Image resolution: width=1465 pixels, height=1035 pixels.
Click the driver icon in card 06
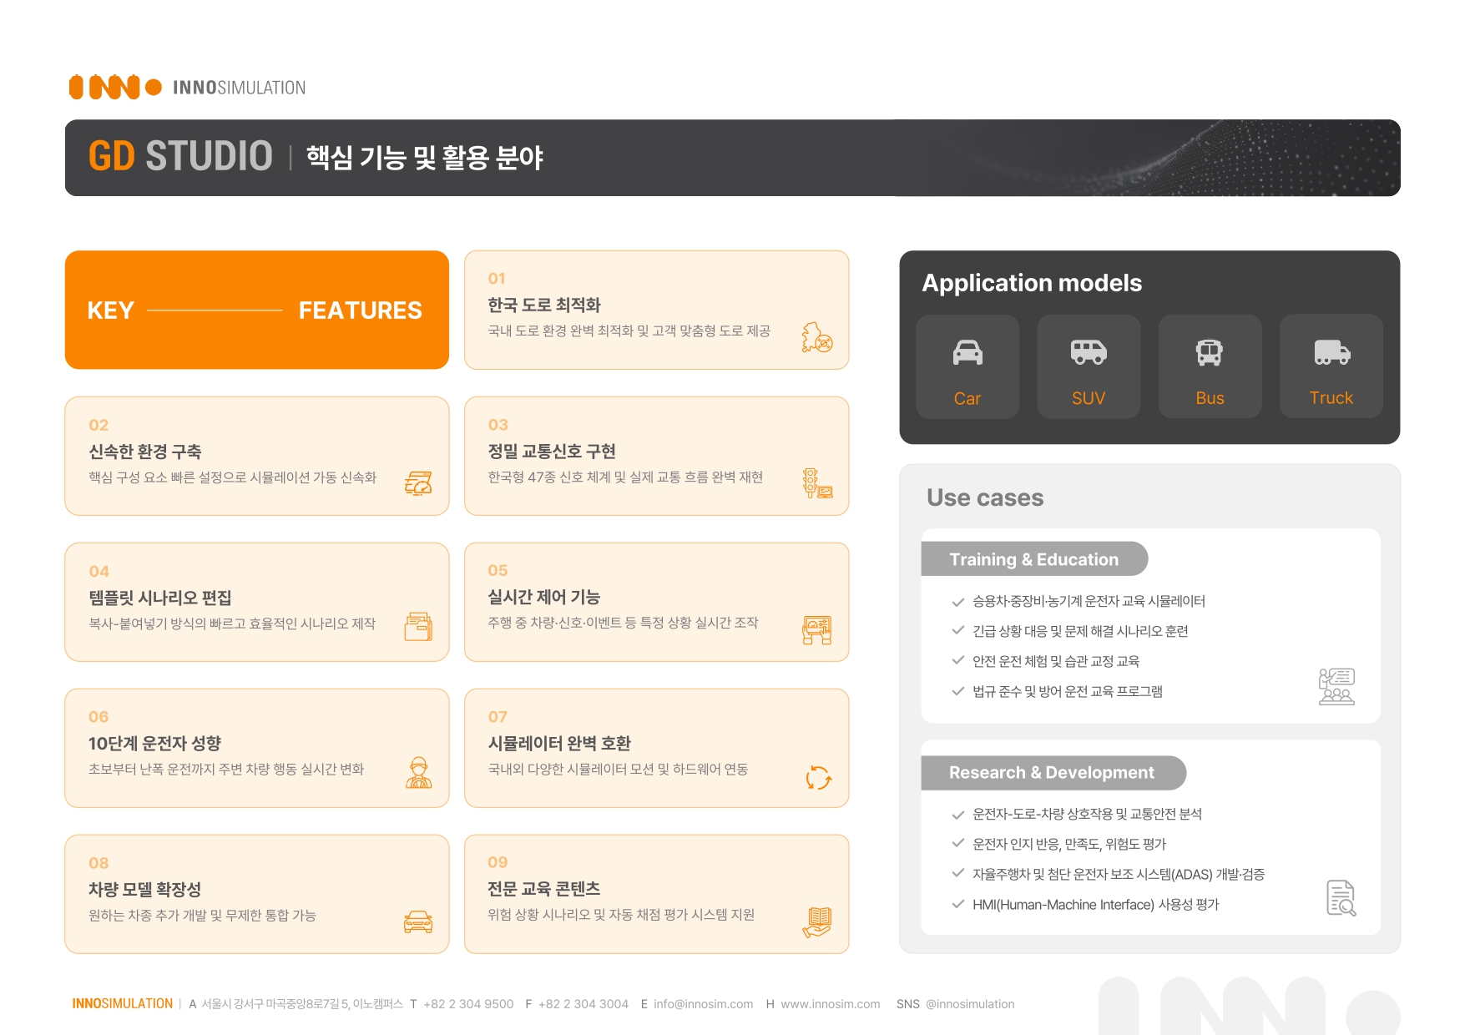click(x=419, y=773)
